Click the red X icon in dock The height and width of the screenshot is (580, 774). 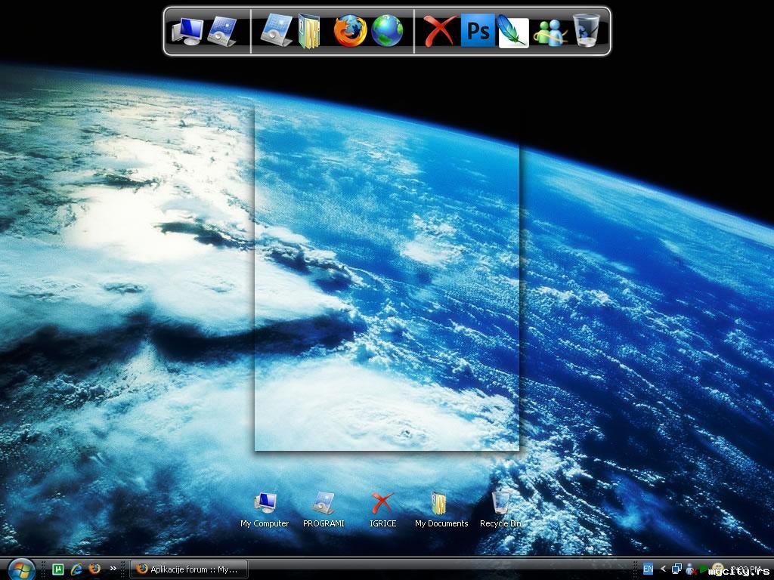point(439,30)
